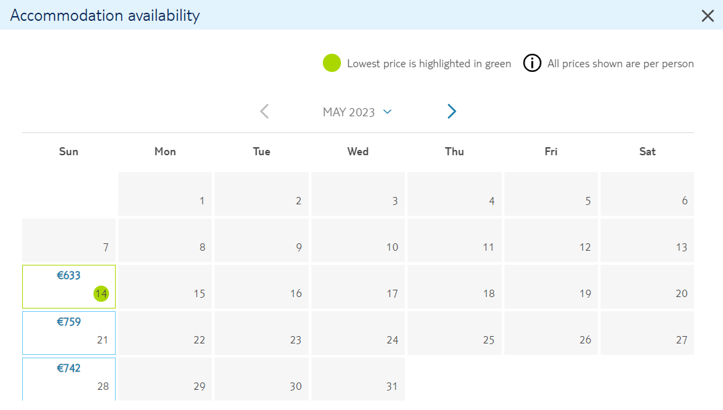The image size is (723, 410).
Task: Open the MAY 2023 month dropdown
Action: click(x=357, y=112)
